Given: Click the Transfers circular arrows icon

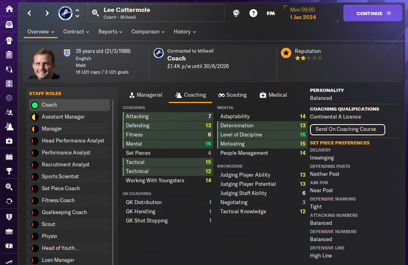Looking at the screenshot, I should (9, 201).
